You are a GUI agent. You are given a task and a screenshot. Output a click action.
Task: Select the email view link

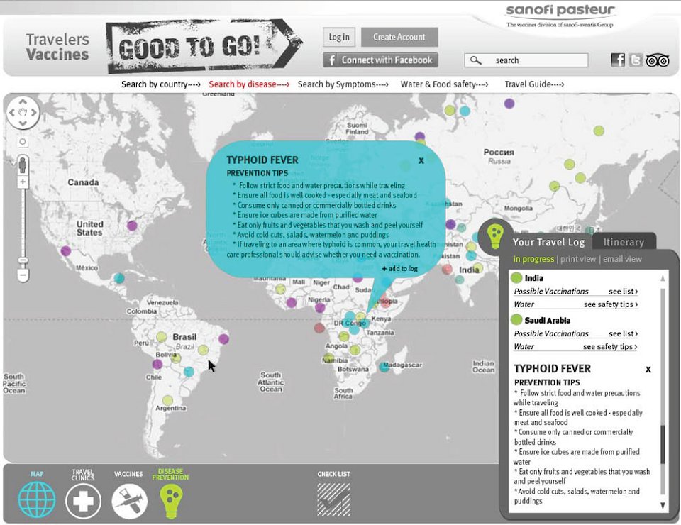(622, 259)
